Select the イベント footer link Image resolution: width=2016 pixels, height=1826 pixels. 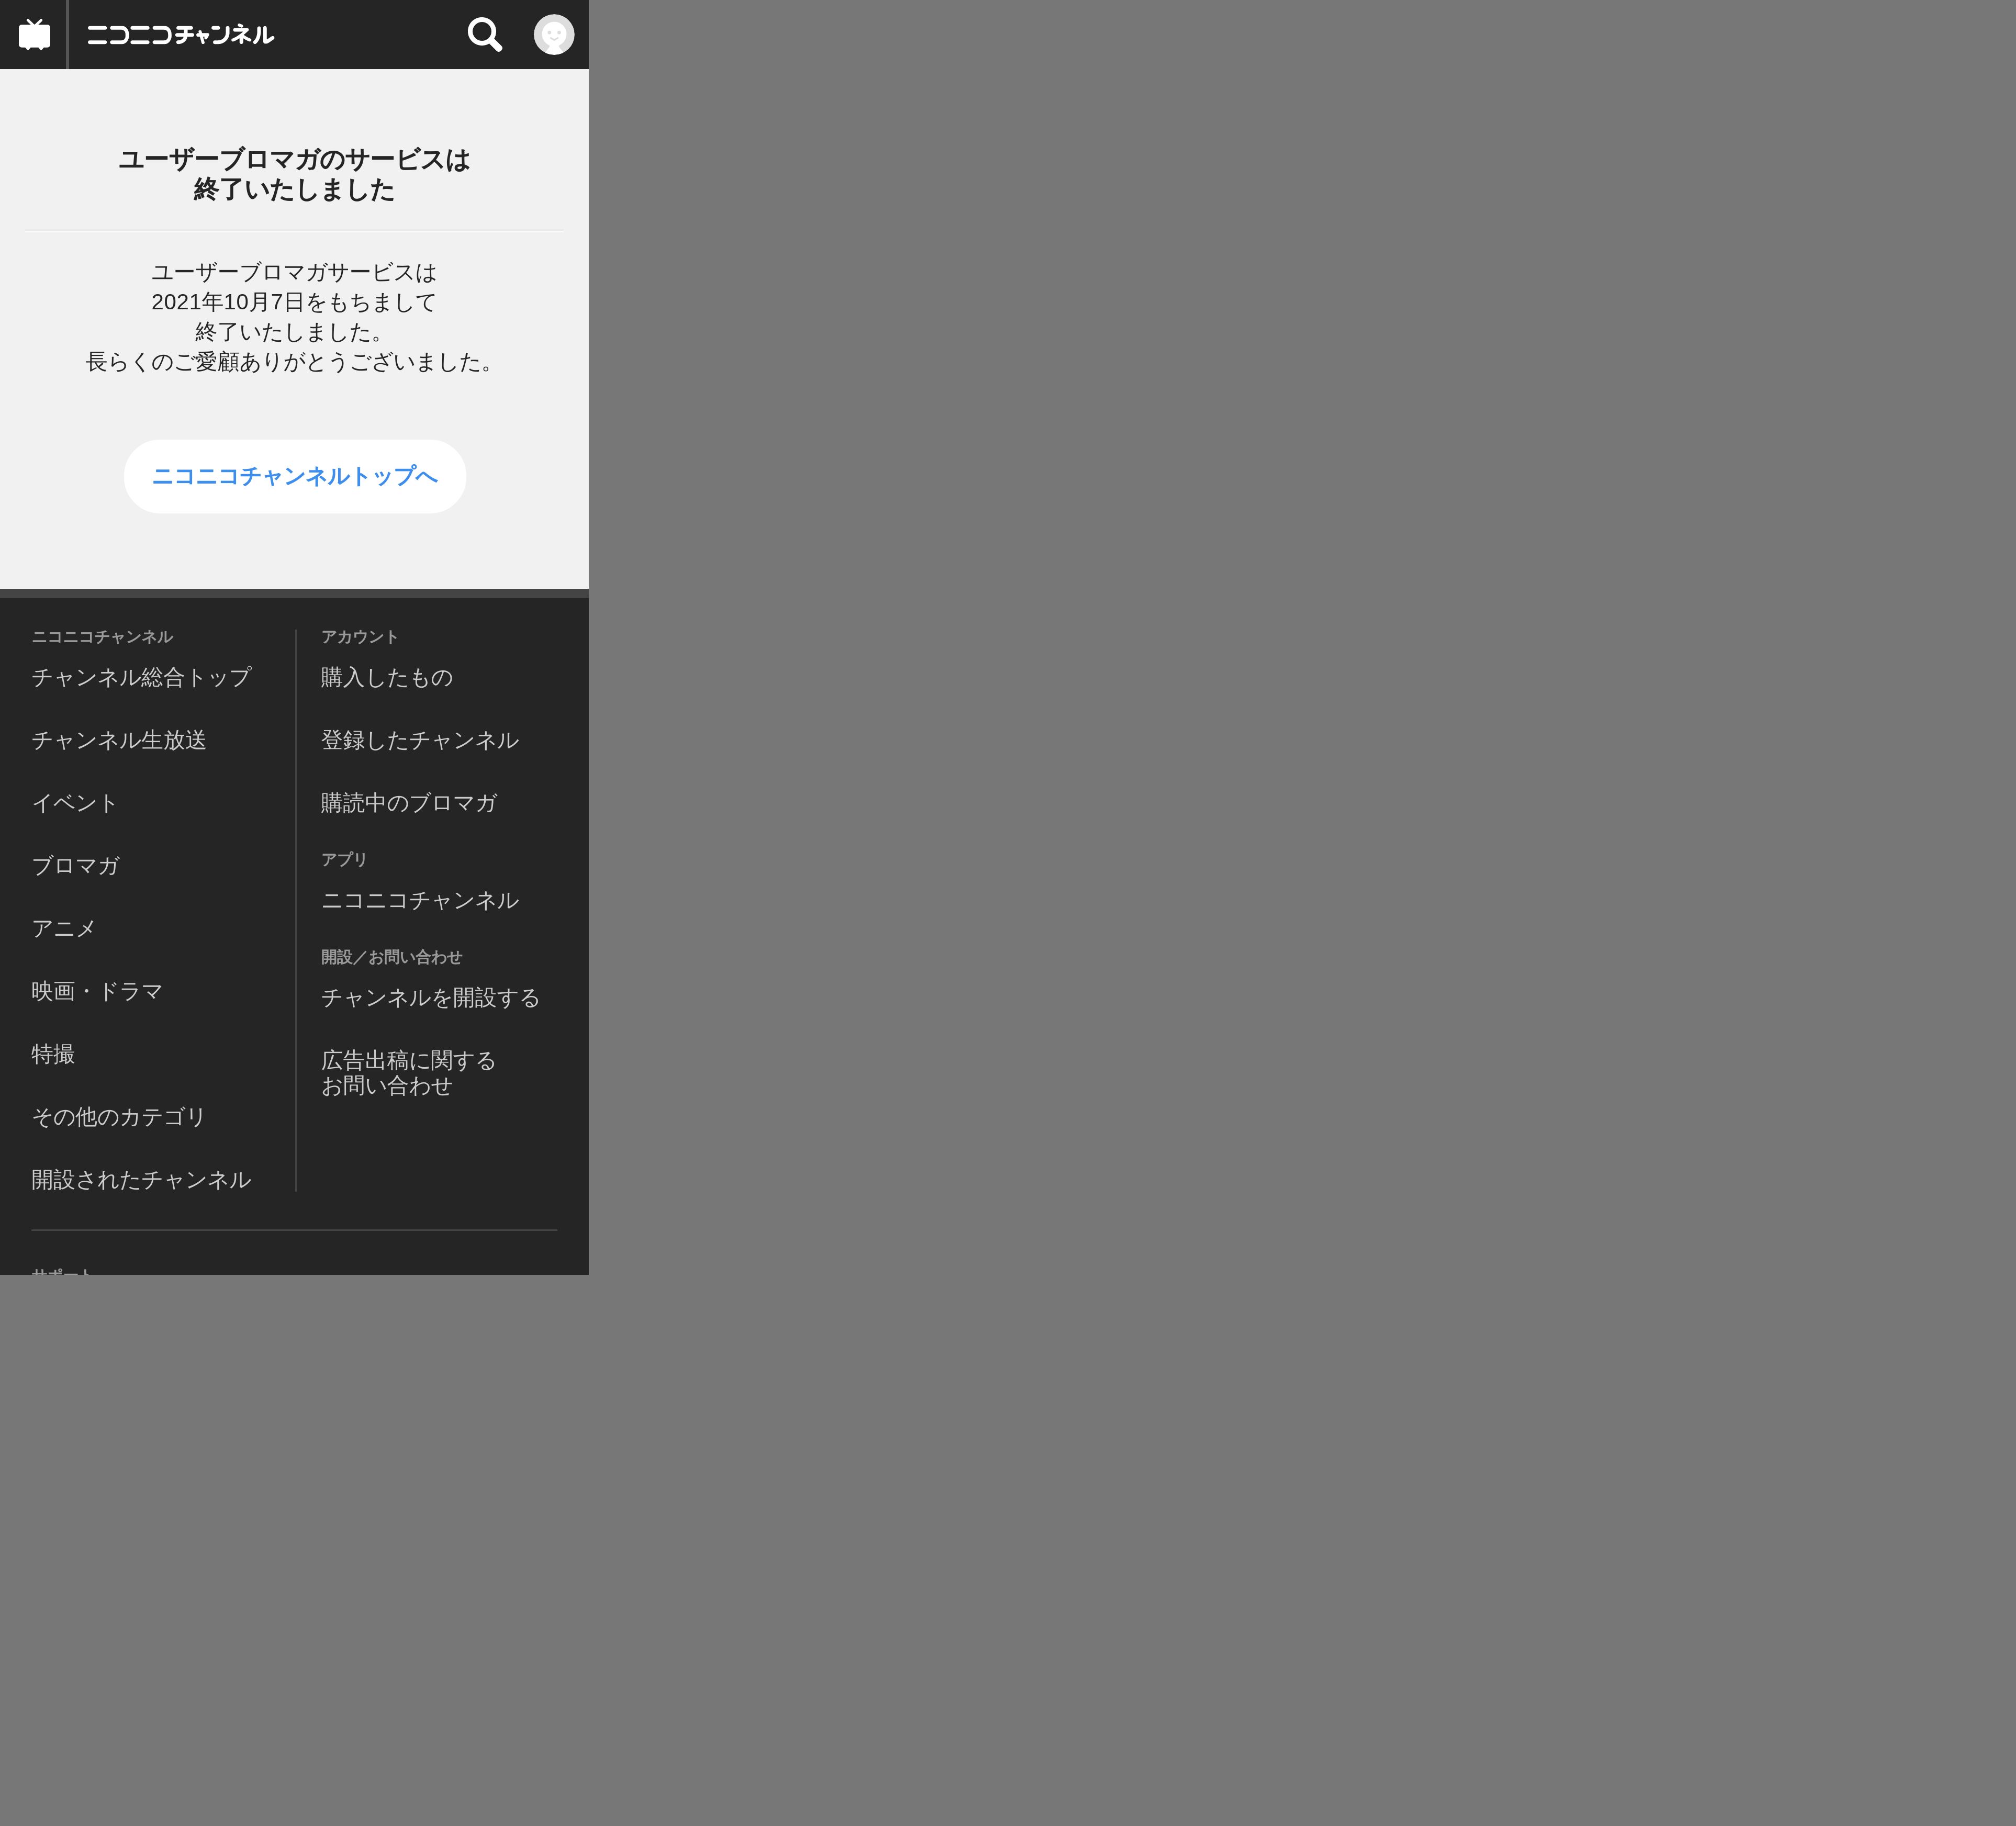[x=75, y=803]
